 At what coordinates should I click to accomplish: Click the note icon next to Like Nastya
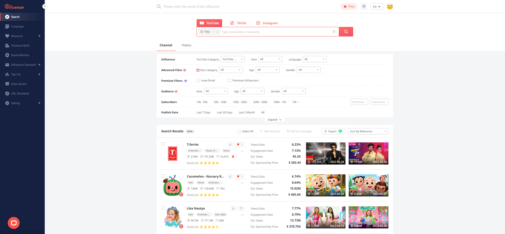233,208
